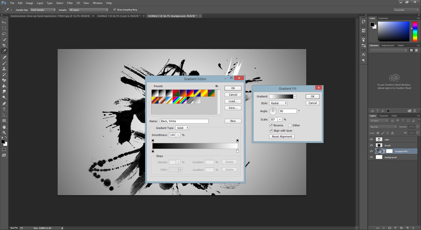The width and height of the screenshot is (421, 230).
Task: Pick the Horizontal Type tool
Action: (4, 109)
